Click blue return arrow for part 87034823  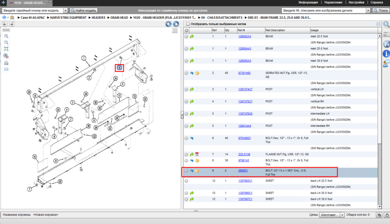[192, 138]
